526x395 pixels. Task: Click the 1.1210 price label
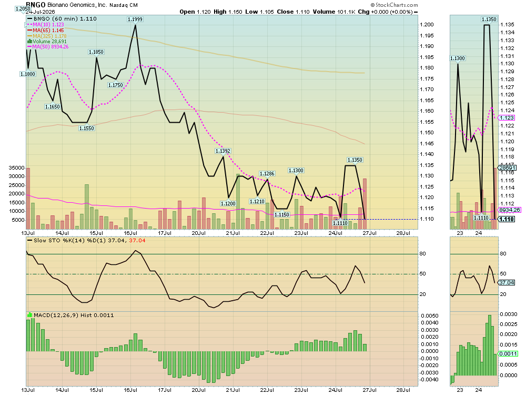pyautogui.click(x=257, y=201)
